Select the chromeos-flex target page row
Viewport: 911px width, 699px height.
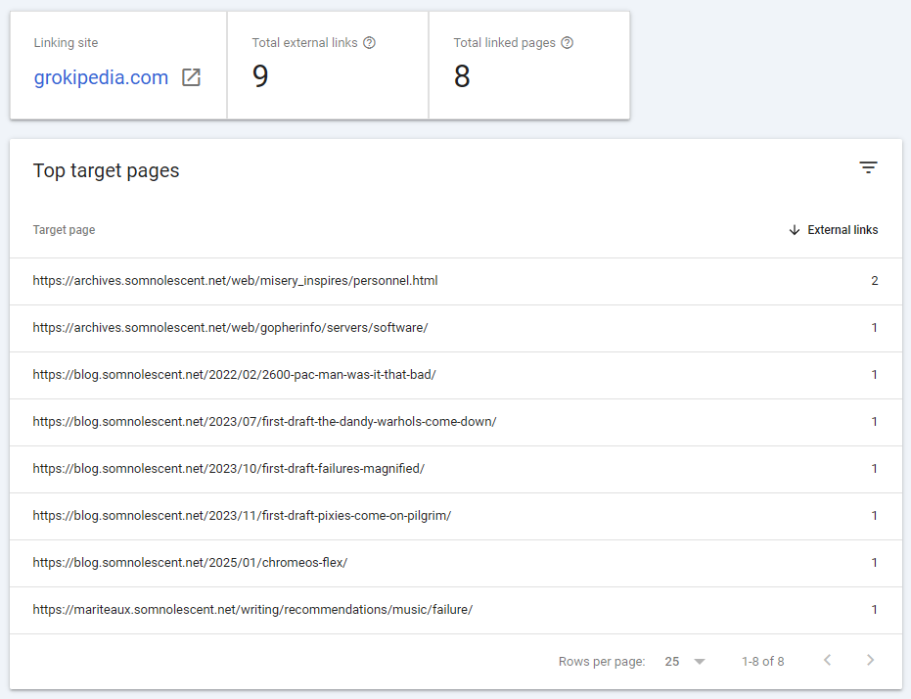point(190,563)
